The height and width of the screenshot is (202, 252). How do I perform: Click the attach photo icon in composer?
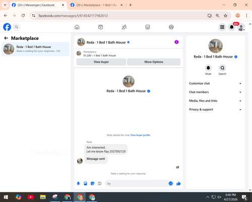coord(85,183)
